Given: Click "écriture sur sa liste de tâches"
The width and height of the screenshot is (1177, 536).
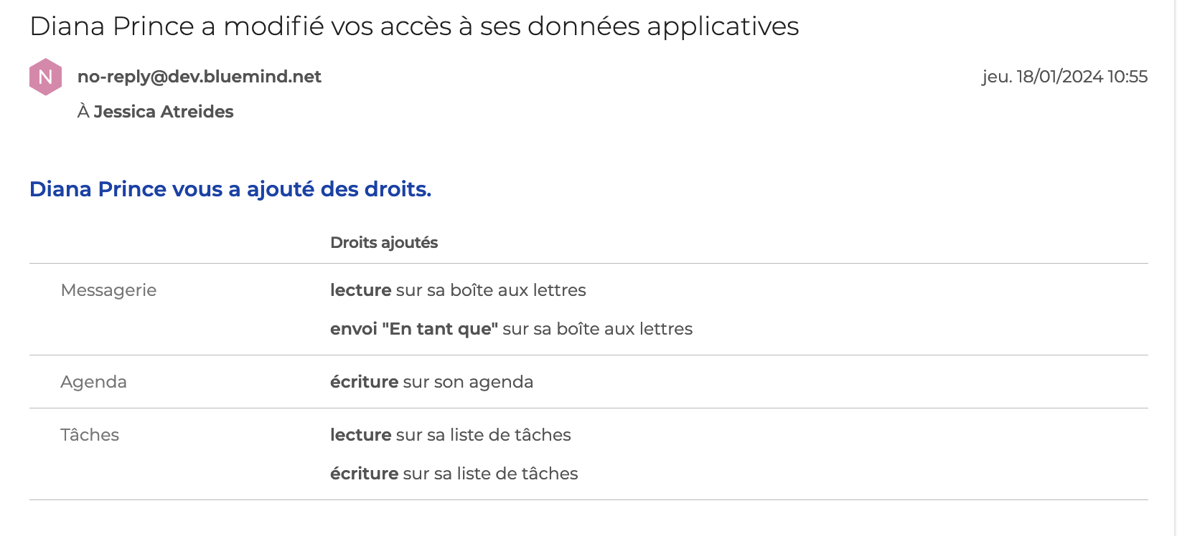Looking at the screenshot, I should [x=454, y=474].
